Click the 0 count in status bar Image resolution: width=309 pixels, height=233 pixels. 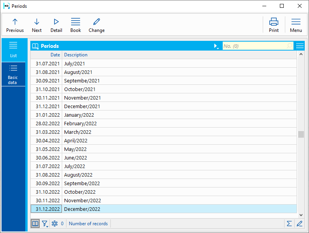62,224
